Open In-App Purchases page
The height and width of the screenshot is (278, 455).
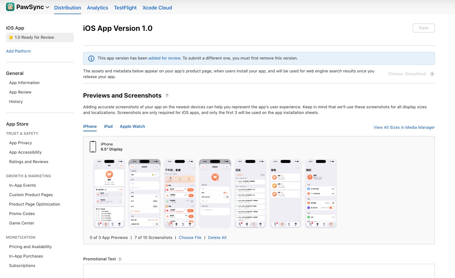tap(26, 256)
